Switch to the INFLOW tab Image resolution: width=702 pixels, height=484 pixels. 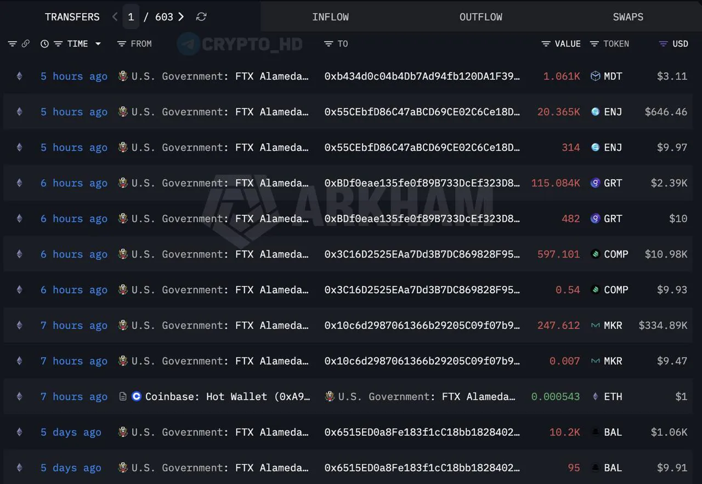coord(330,17)
